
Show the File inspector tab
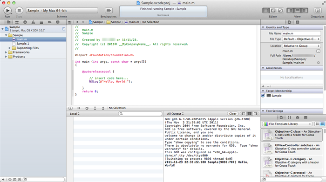coord(289,22)
